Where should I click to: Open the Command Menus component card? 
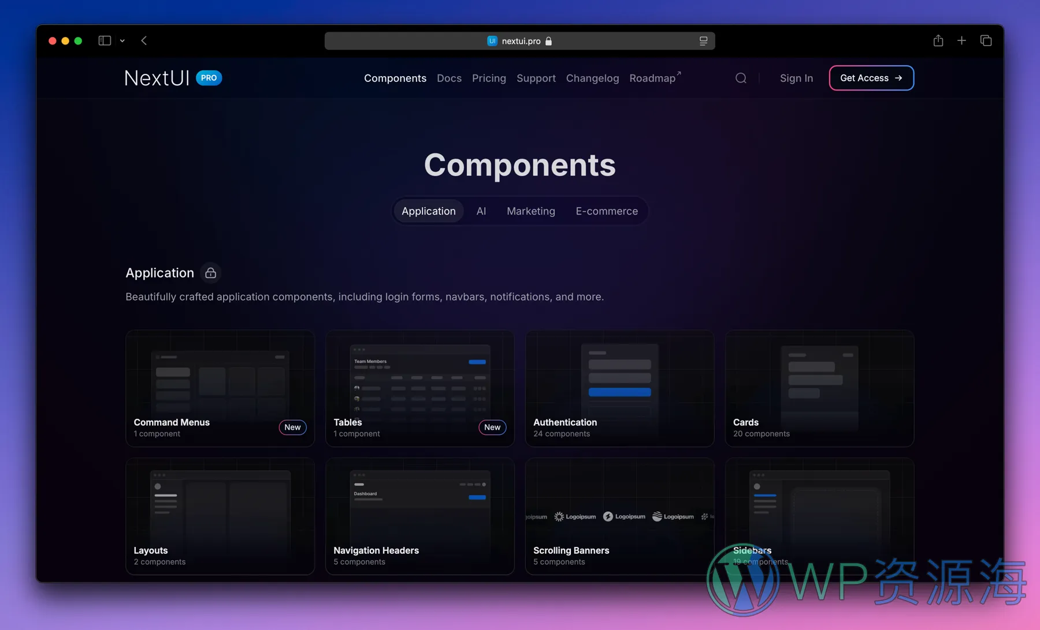point(220,388)
